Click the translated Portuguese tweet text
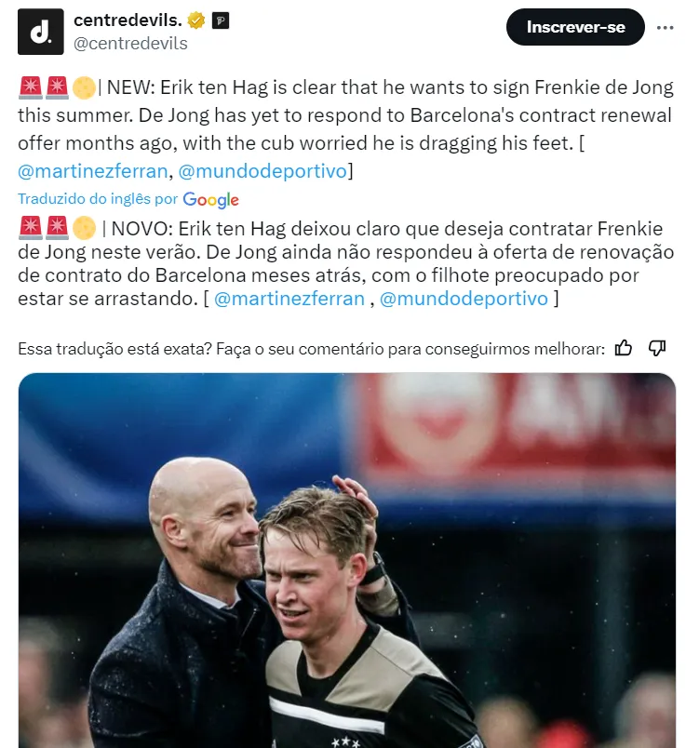Viewport: 686px width, 748px height. [x=346, y=263]
